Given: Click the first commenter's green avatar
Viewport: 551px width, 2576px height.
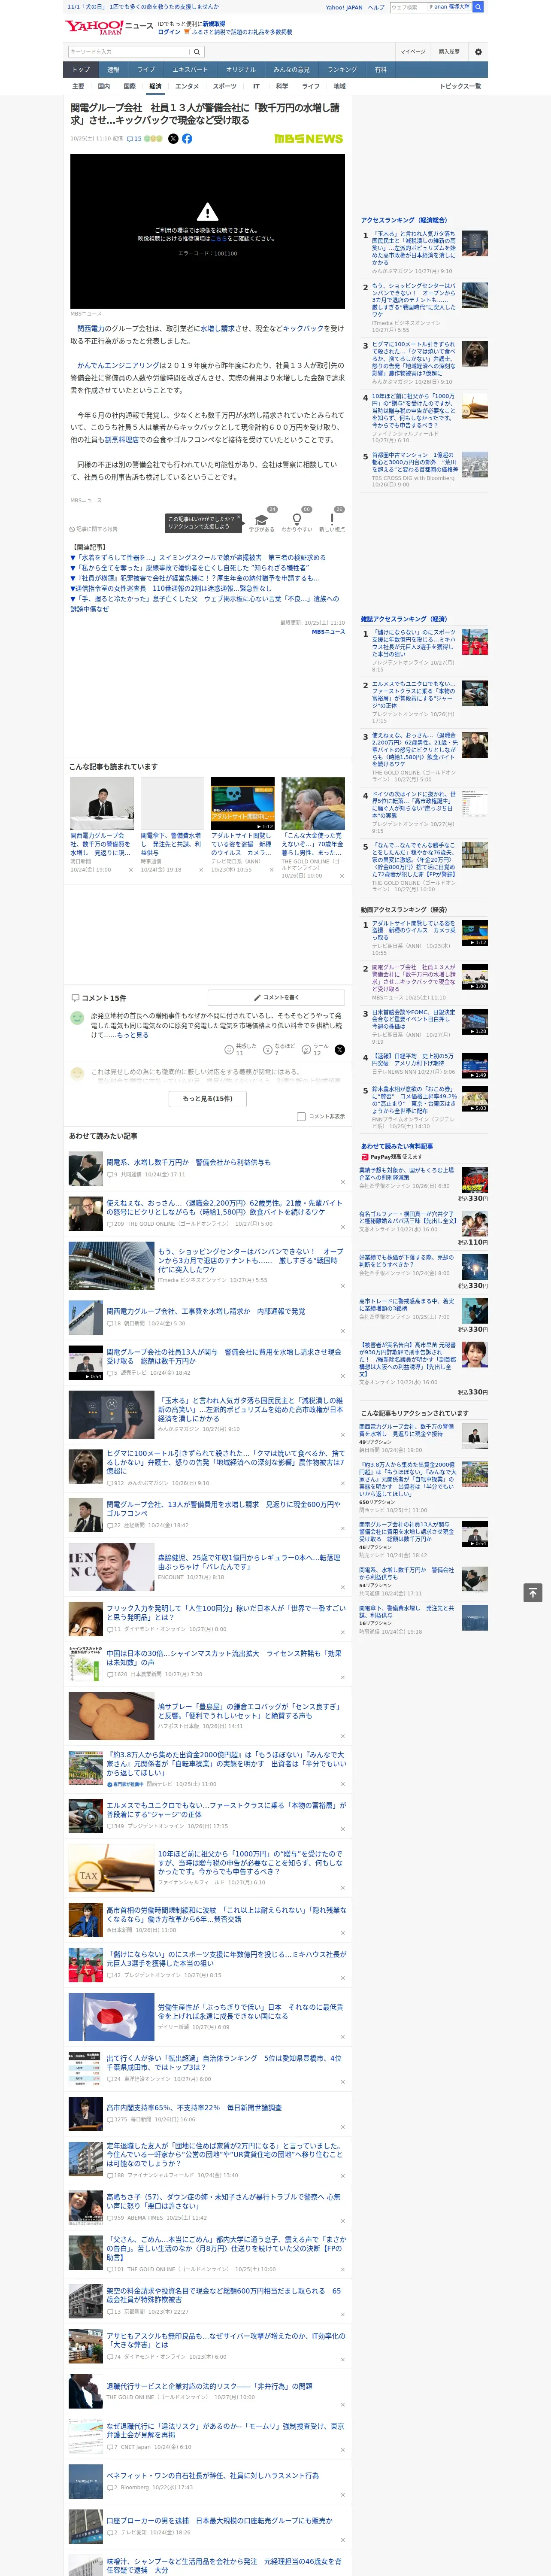Looking at the screenshot, I should click(x=77, y=1017).
